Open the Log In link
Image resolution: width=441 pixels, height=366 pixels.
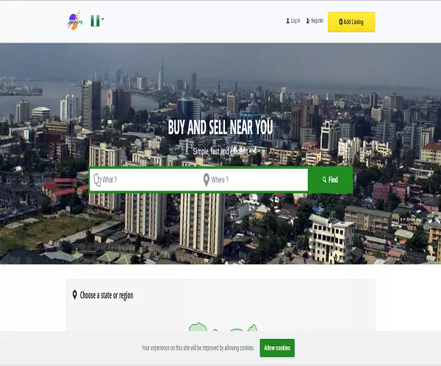[x=295, y=21]
